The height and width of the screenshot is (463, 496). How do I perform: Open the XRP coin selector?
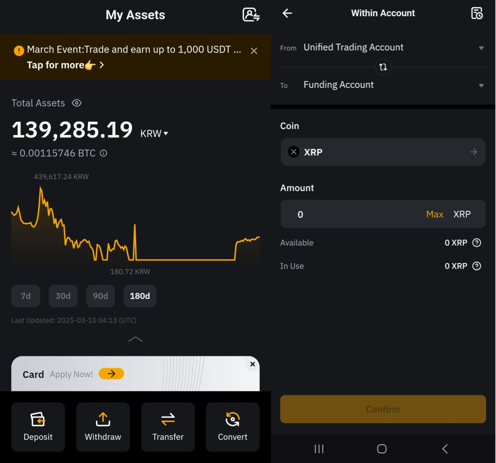click(383, 152)
